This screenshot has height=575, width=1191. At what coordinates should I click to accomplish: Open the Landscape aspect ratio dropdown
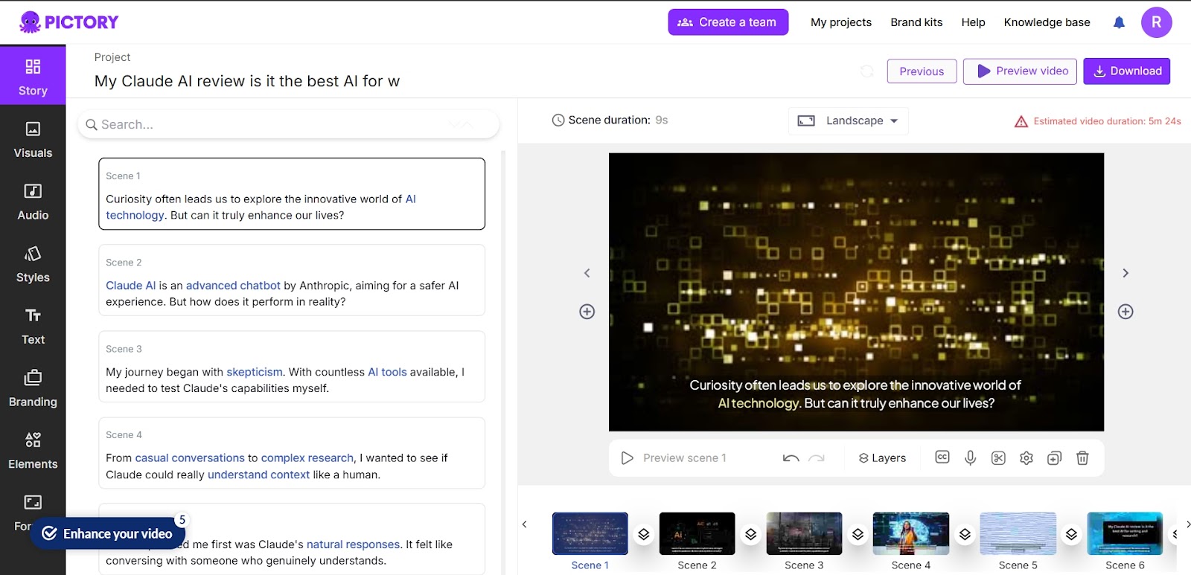pos(848,121)
